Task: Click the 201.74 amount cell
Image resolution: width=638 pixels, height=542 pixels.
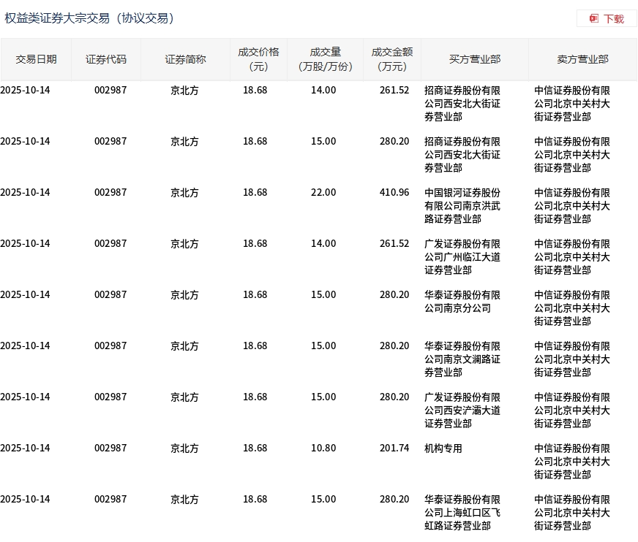Action: click(x=394, y=448)
